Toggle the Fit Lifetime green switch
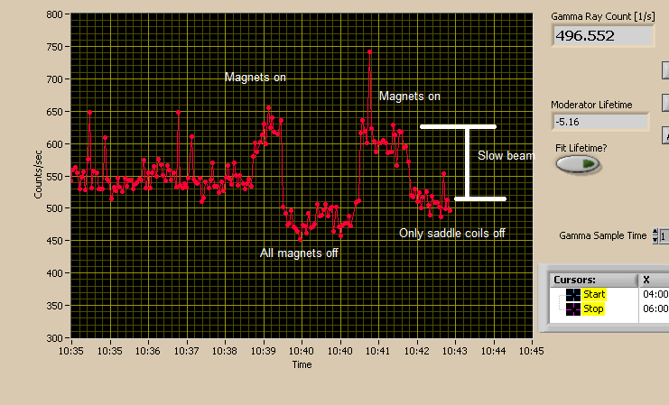Viewport: 669px width, 405px height. (578, 163)
